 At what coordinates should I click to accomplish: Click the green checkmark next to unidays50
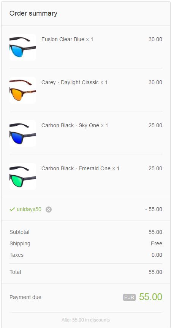[12, 209]
